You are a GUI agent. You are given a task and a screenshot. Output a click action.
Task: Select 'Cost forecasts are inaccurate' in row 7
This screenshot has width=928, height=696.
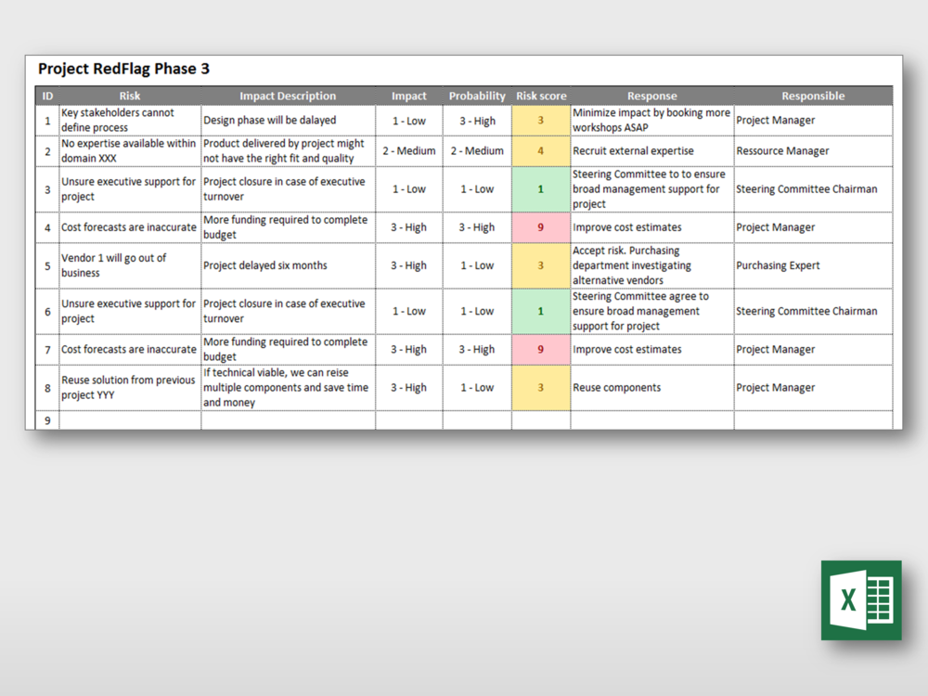(x=130, y=349)
